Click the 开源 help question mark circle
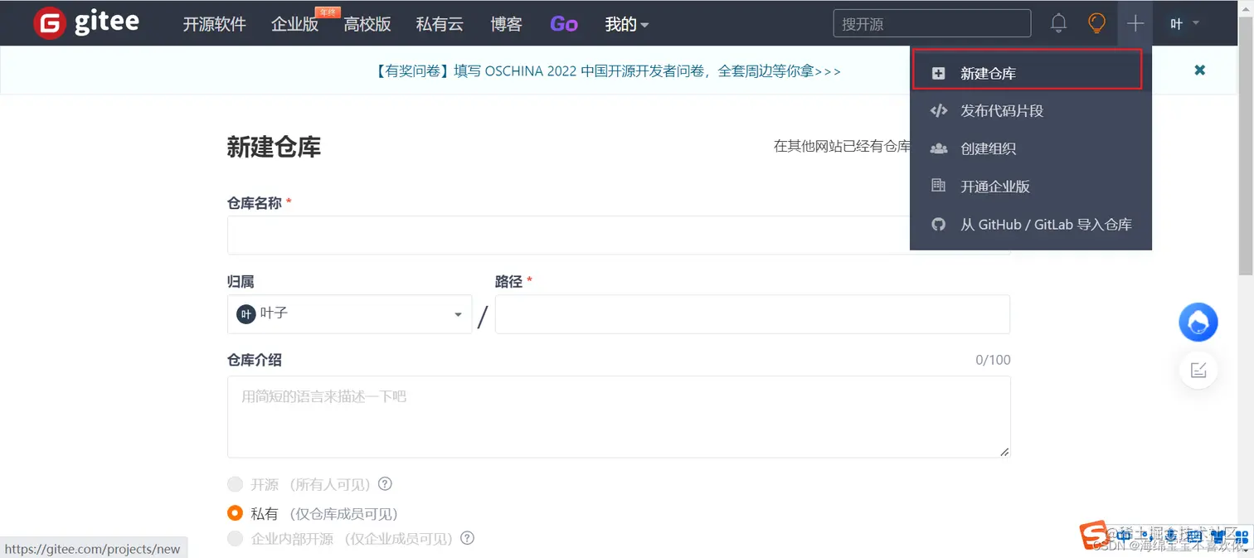 (385, 484)
